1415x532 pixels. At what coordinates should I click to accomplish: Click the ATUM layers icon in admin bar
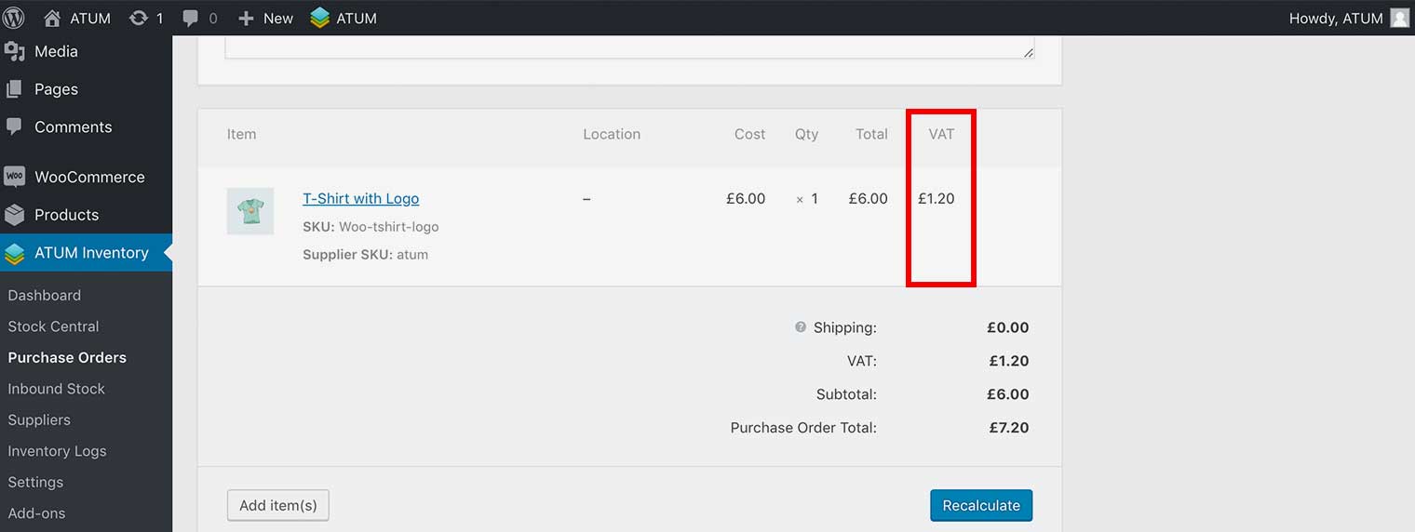320,18
